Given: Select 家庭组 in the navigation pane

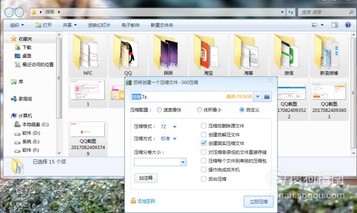Looking at the screenshot, I should [x=25, y=99].
